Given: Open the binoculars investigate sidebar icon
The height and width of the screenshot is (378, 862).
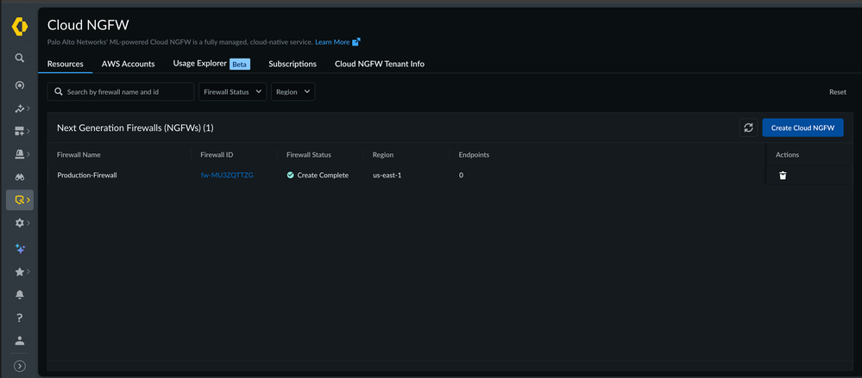Looking at the screenshot, I should point(19,177).
